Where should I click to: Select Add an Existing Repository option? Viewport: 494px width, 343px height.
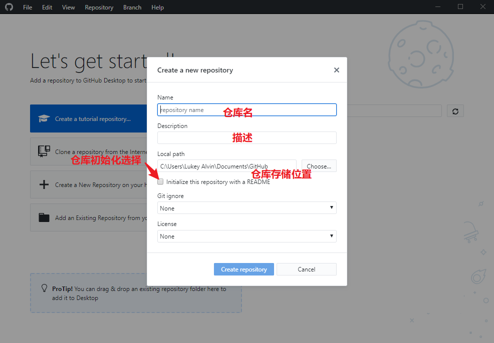coord(89,217)
